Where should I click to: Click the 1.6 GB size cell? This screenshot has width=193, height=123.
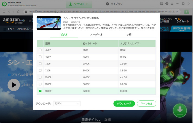137,57
